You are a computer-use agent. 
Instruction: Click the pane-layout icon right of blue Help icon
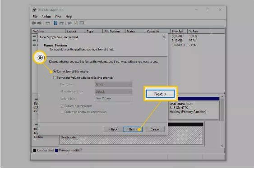click(x=61, y=23)
